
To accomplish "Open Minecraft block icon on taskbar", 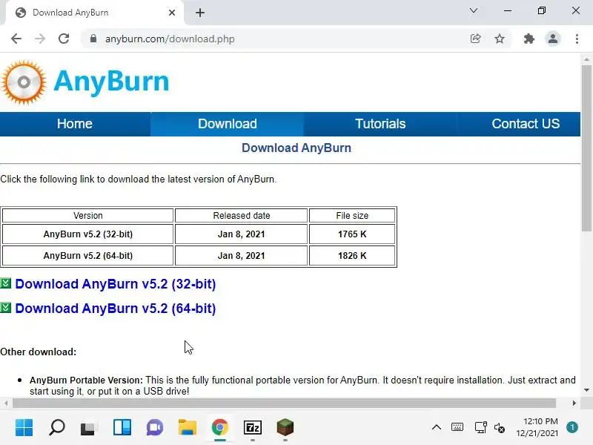I will click(x=285, y=428).
